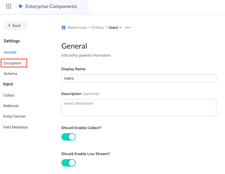Go to Entities breadcrumb link
Screen dimensions: 225x174
click(x=98, y=28)
